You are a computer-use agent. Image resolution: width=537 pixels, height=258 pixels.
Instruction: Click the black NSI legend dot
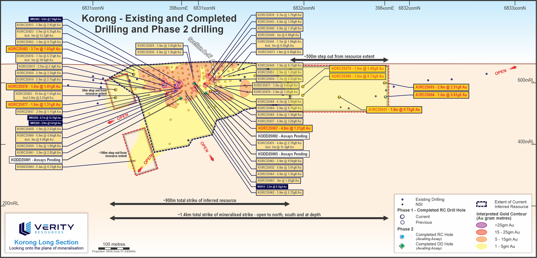point(402,204)
